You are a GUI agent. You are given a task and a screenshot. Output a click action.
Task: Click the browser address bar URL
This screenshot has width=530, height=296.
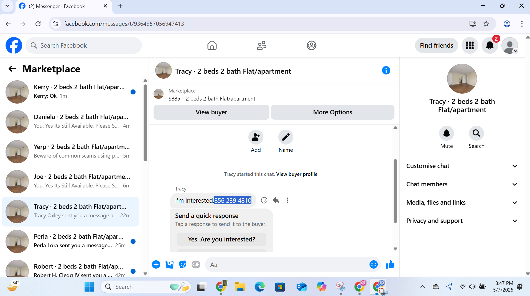(124, 24)
